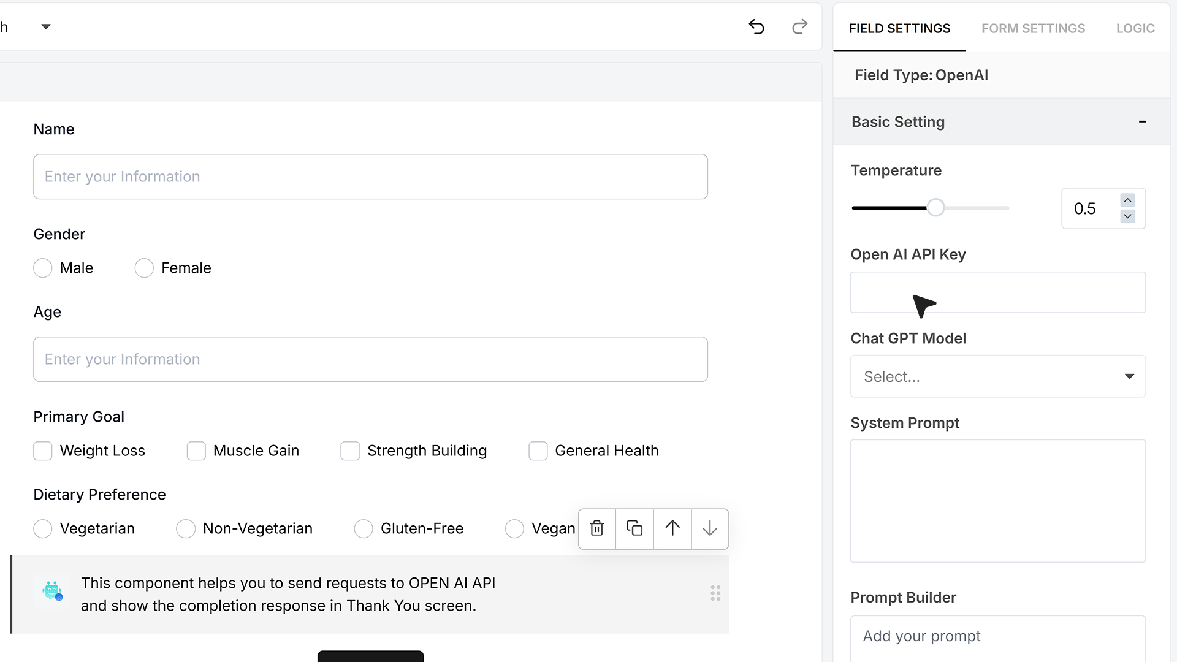Move field up with up arrow
Image resolution: width=1177 pixels, height=662 pixels.
pos(672,528)
